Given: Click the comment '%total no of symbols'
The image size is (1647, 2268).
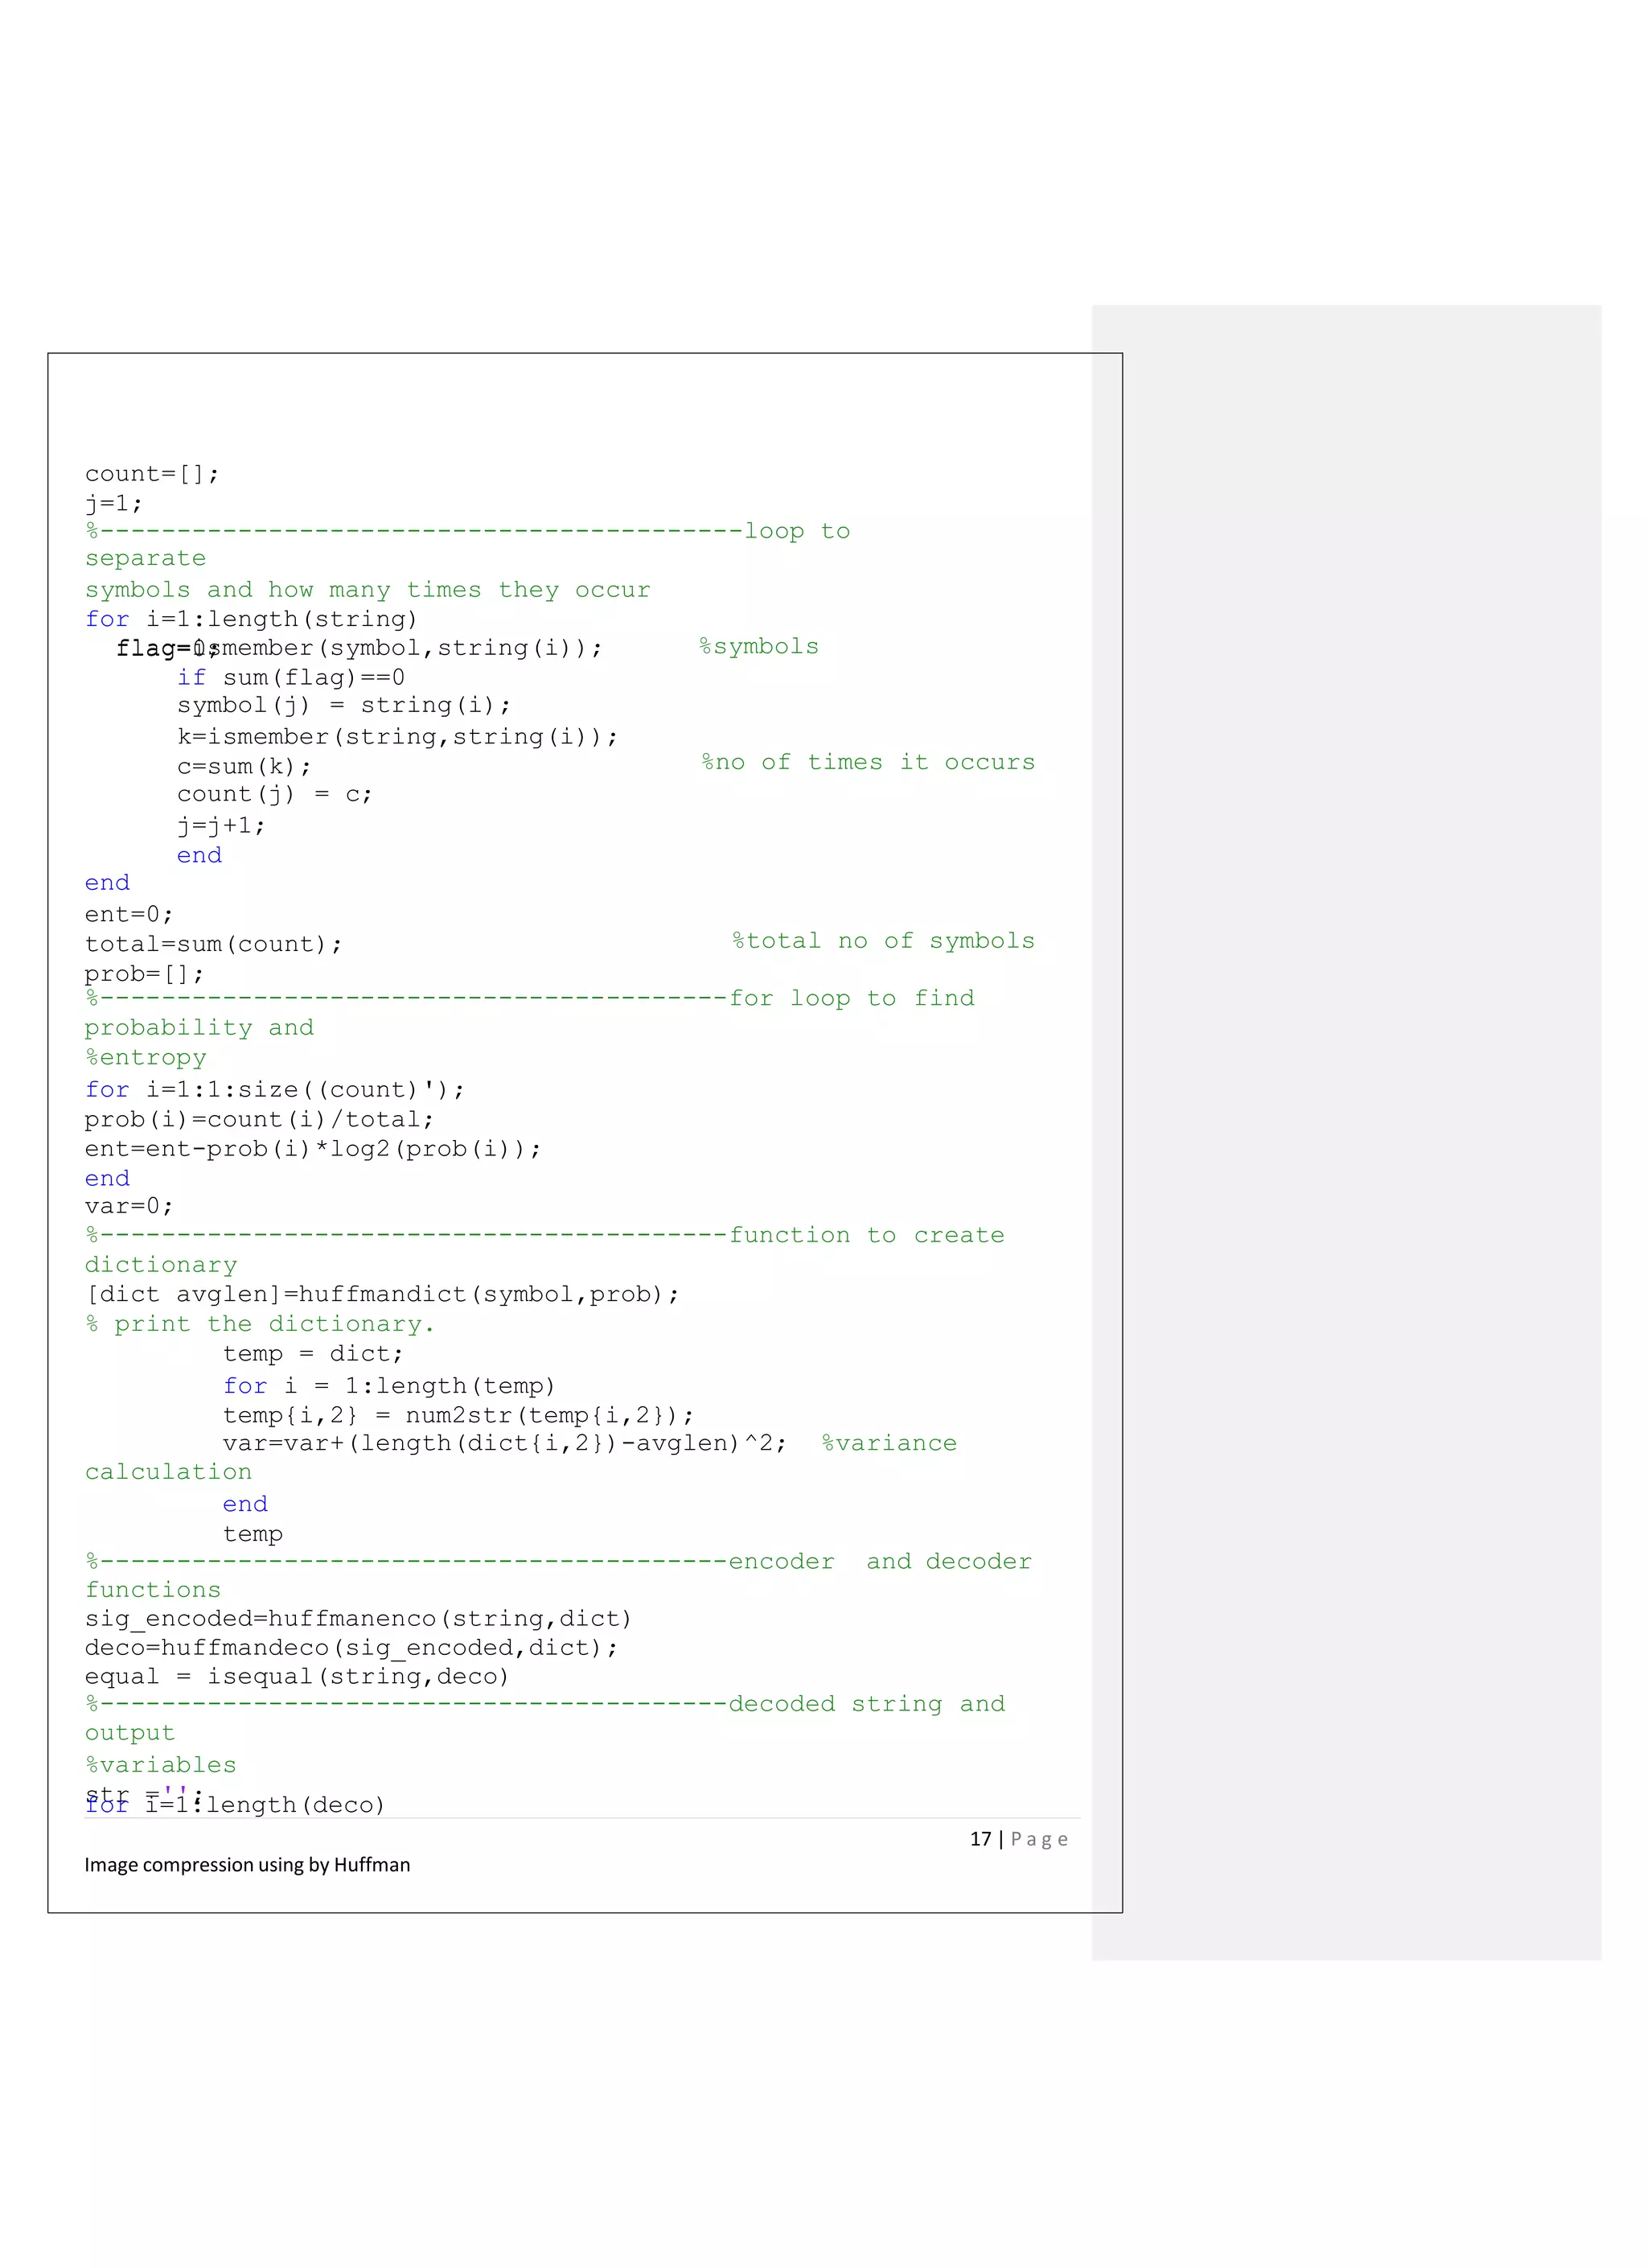Looking at the screenshot, I should (884, 941).
